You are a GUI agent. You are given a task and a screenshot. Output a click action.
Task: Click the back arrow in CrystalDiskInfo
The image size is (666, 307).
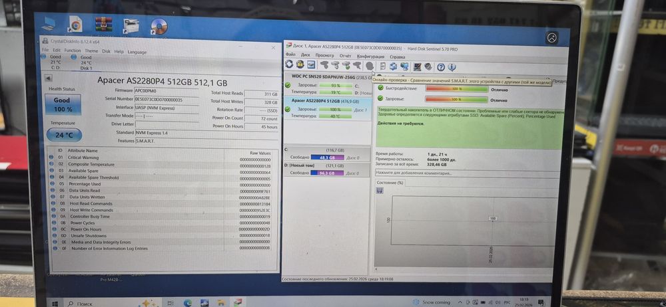[x=49, y=78]
